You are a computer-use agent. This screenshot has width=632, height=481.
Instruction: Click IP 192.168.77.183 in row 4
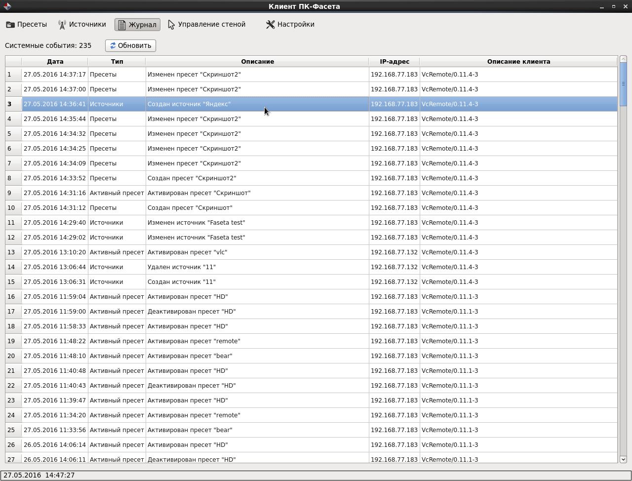[395, 119]
